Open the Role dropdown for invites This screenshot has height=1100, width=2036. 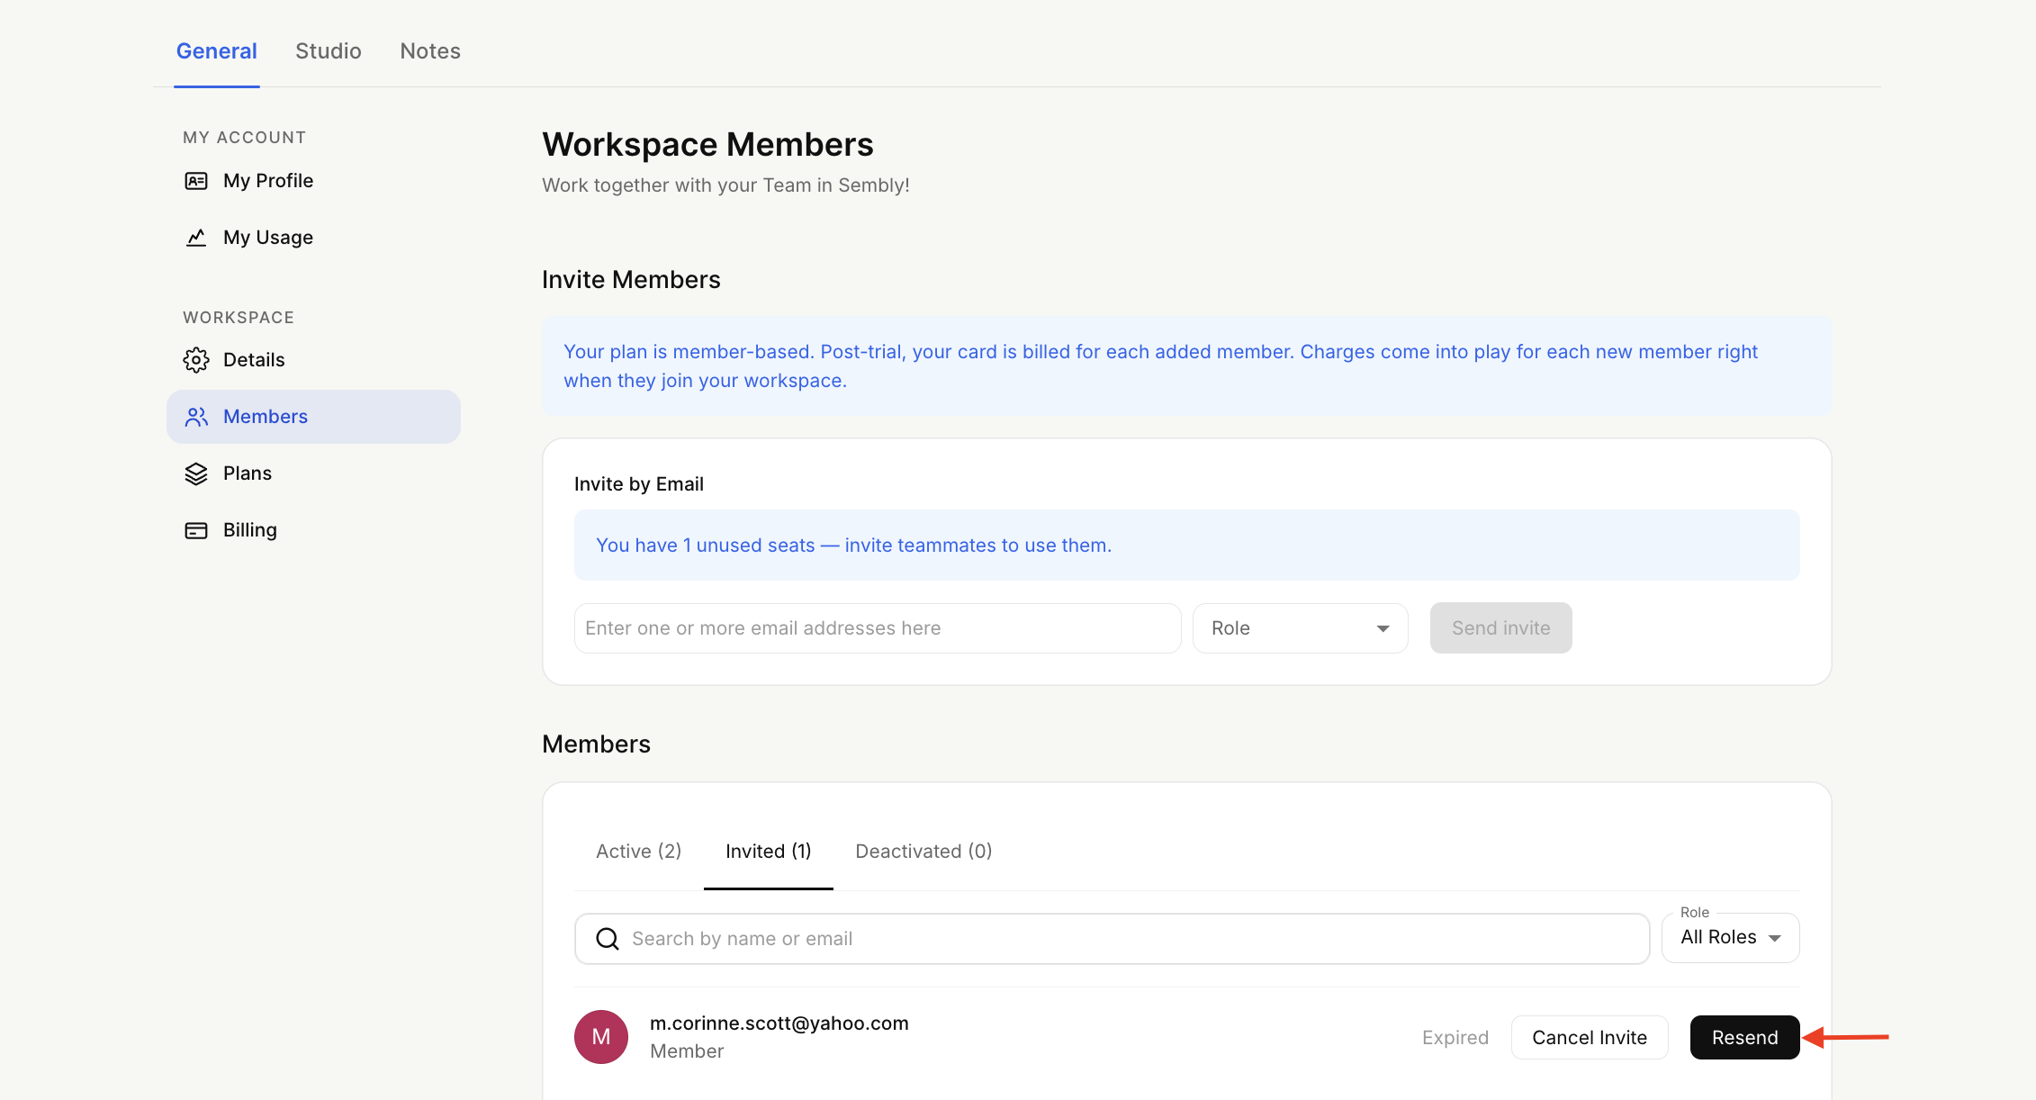[x=1300, y=628]
